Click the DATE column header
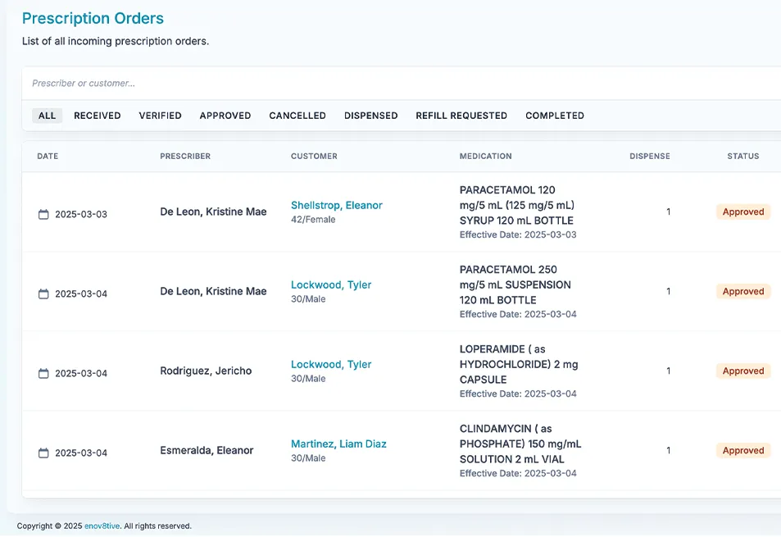781x537 pixels. tap(48, 157)
